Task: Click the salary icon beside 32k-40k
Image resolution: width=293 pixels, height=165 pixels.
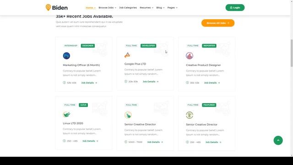Action: (64, 82)
